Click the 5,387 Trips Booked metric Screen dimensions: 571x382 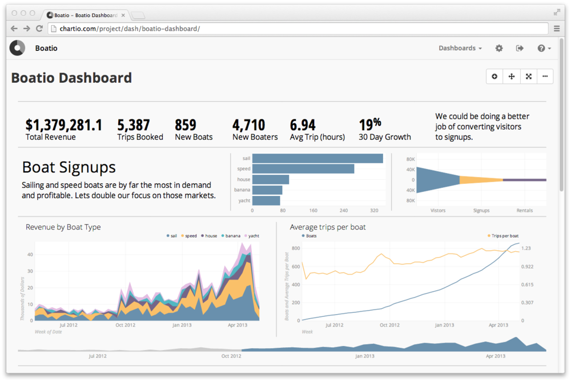coord(140,130)
